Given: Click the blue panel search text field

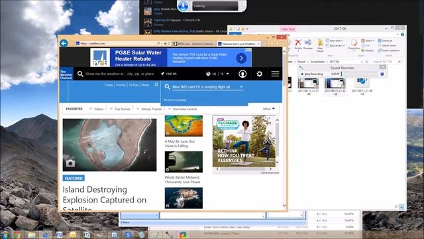Looking at the screenshot, I should pyautogui.click(x=205, y=87).
